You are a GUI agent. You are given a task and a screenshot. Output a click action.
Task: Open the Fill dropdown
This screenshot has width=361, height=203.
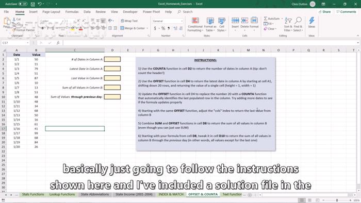(x=268, y=24)
